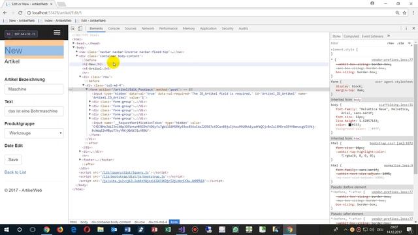Open the red record app in taskbar
The height and width of the screenshot is (235, 418).
coord(195,229)
